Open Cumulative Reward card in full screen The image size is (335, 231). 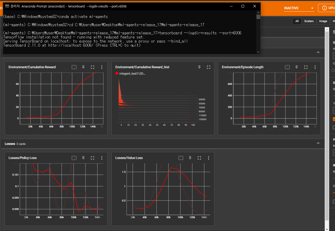pyautogui.click(x=92, y=67)
